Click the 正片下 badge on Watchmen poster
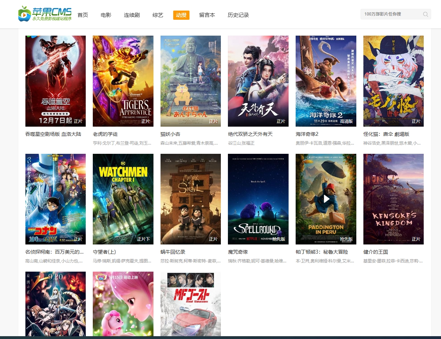The width and height of the screenshot is (441, 339). click(x=144, y=239)
